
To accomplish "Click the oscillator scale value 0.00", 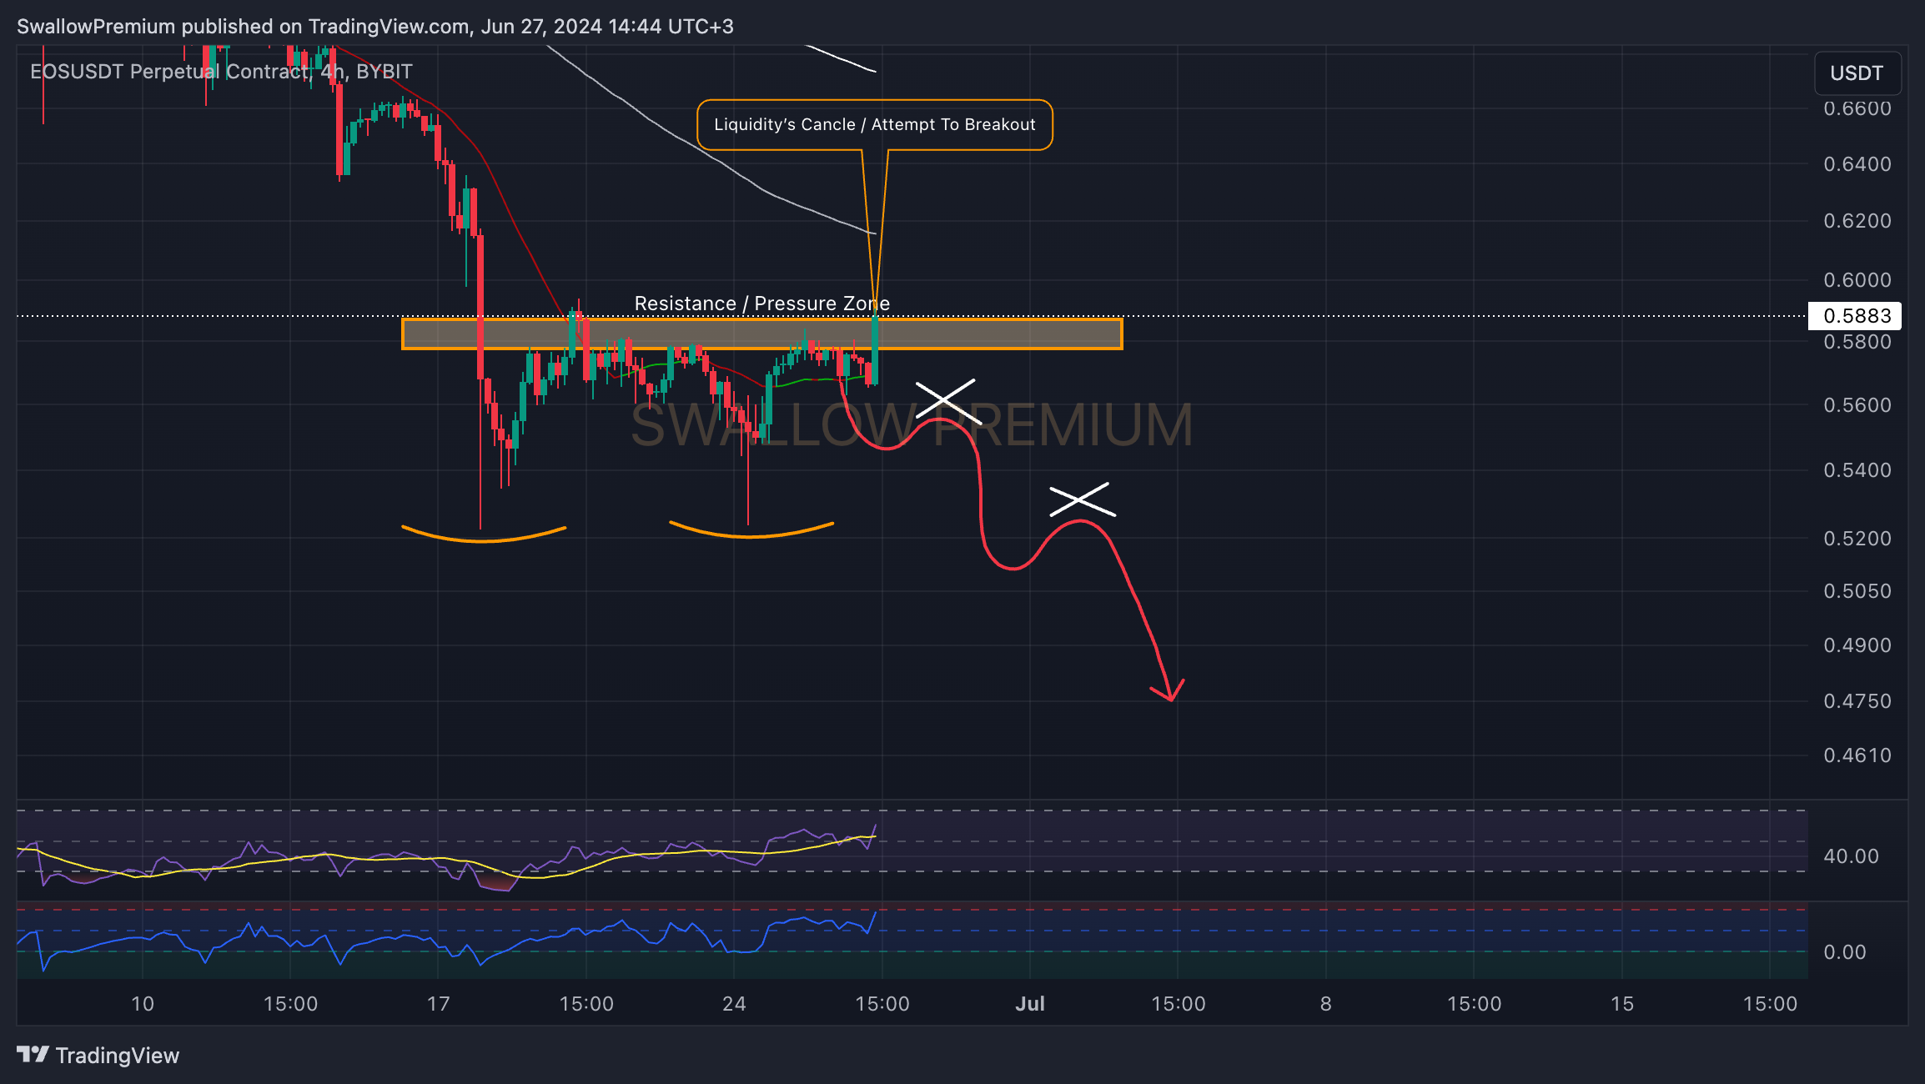I will (1845, 952).
